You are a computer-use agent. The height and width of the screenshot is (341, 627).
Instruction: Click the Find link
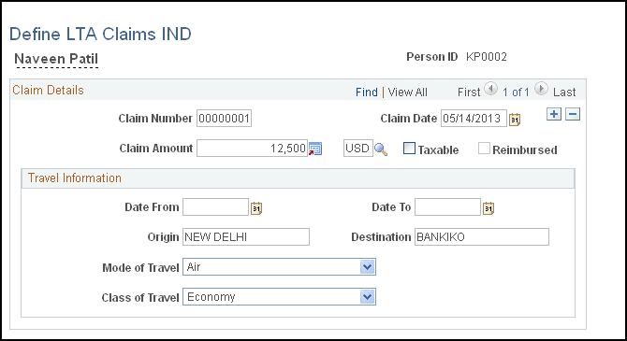coord(366,92)
